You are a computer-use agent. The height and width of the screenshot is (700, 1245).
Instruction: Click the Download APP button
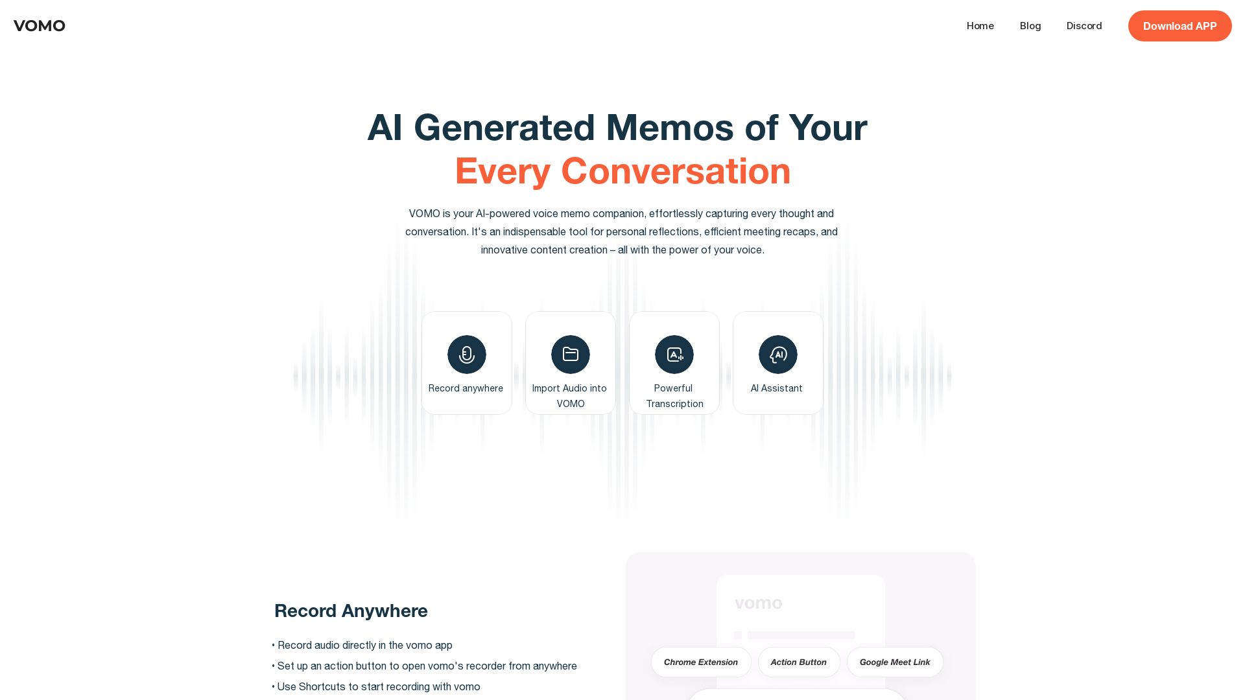click(x=1180, y=26)
